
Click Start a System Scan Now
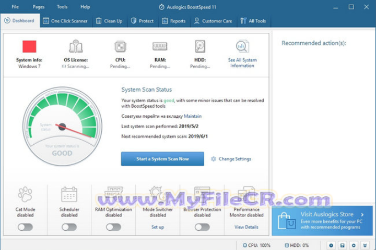click(162, 159)
